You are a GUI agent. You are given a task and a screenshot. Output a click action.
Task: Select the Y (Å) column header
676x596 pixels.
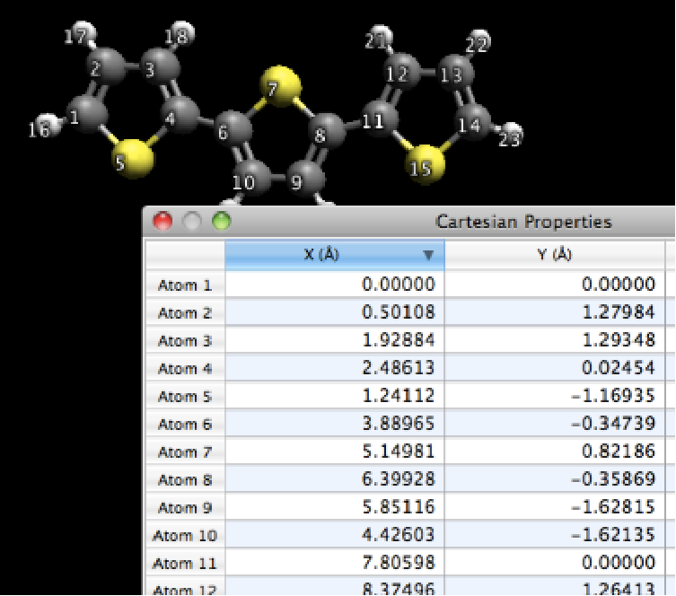(554, 255)
